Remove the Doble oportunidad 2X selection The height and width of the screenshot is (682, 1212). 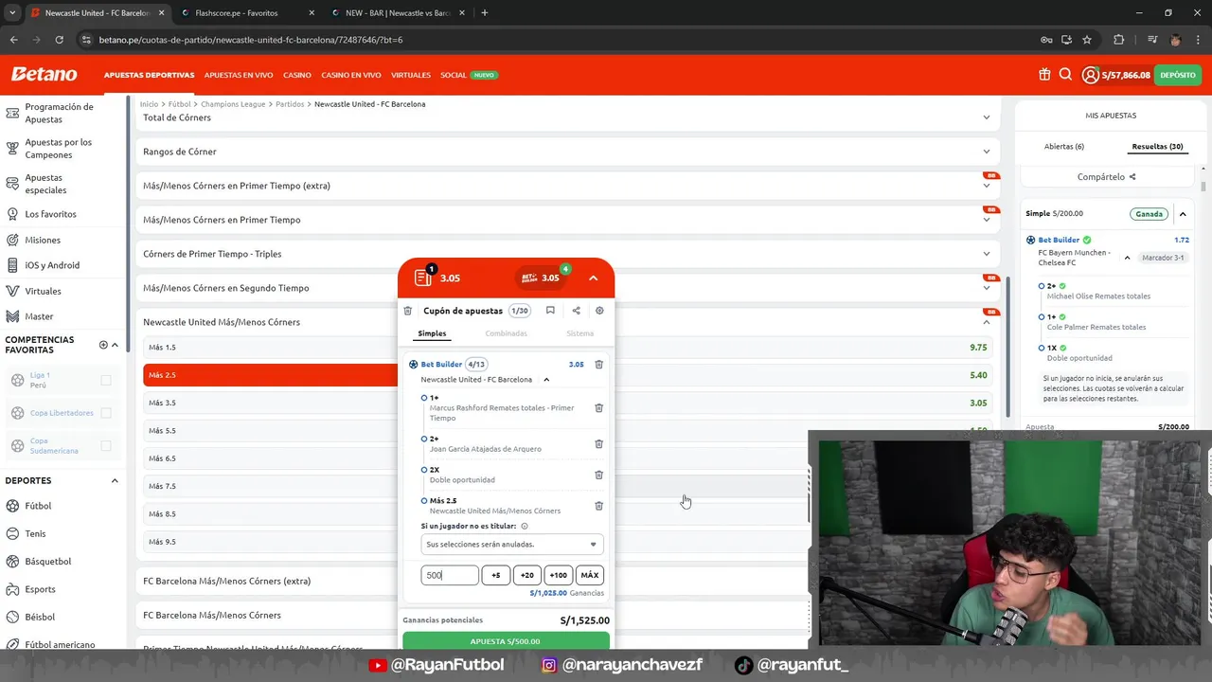(598, 475)
